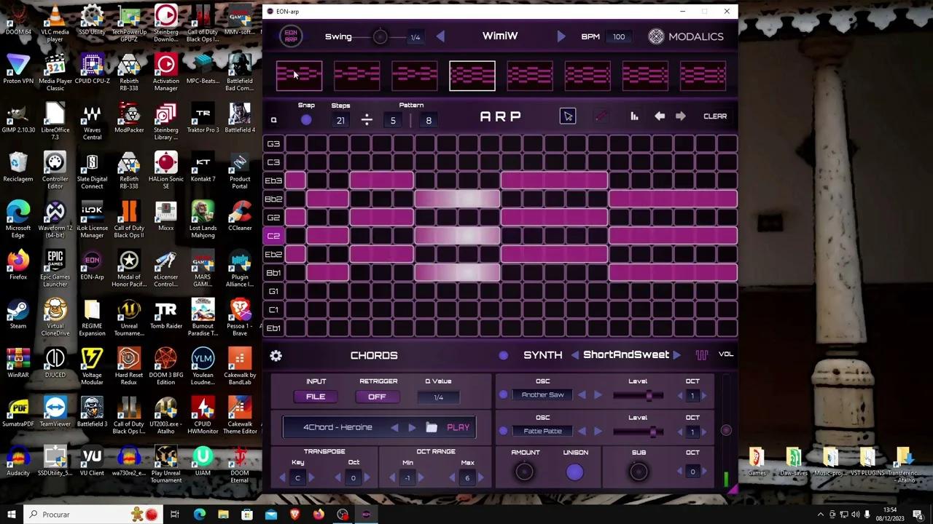Viewport: 933px width, 524px height.
Task: Select the pencil draw tool beside the cursor tool
Action: pyautogui.click(x=601, y=116)
